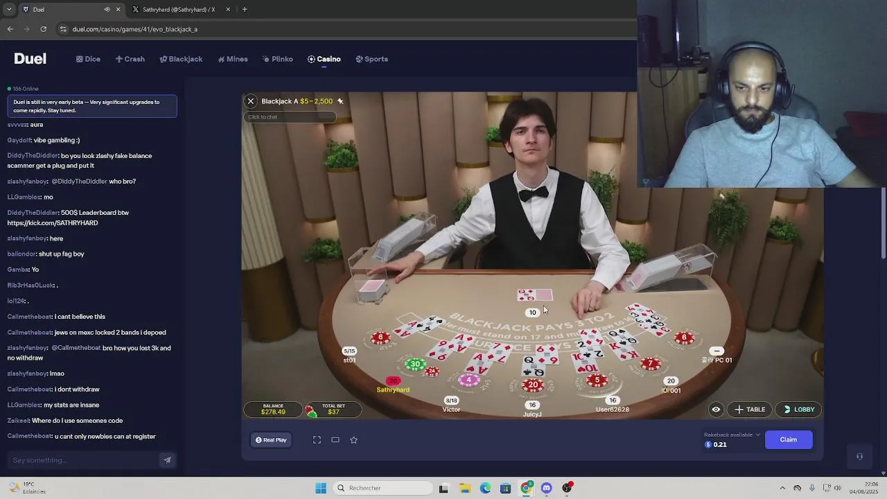Open microphone tray icon

pos(811,488)
